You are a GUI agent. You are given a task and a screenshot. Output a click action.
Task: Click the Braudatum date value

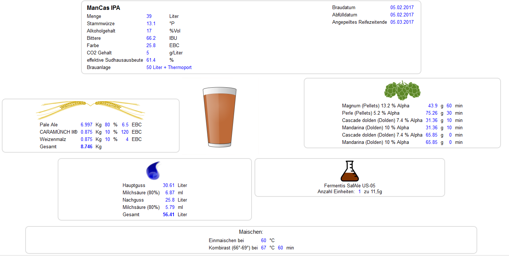(x=402, y=8)
